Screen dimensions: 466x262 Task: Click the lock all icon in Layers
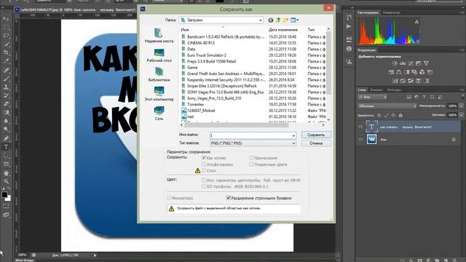pos(400,115)
